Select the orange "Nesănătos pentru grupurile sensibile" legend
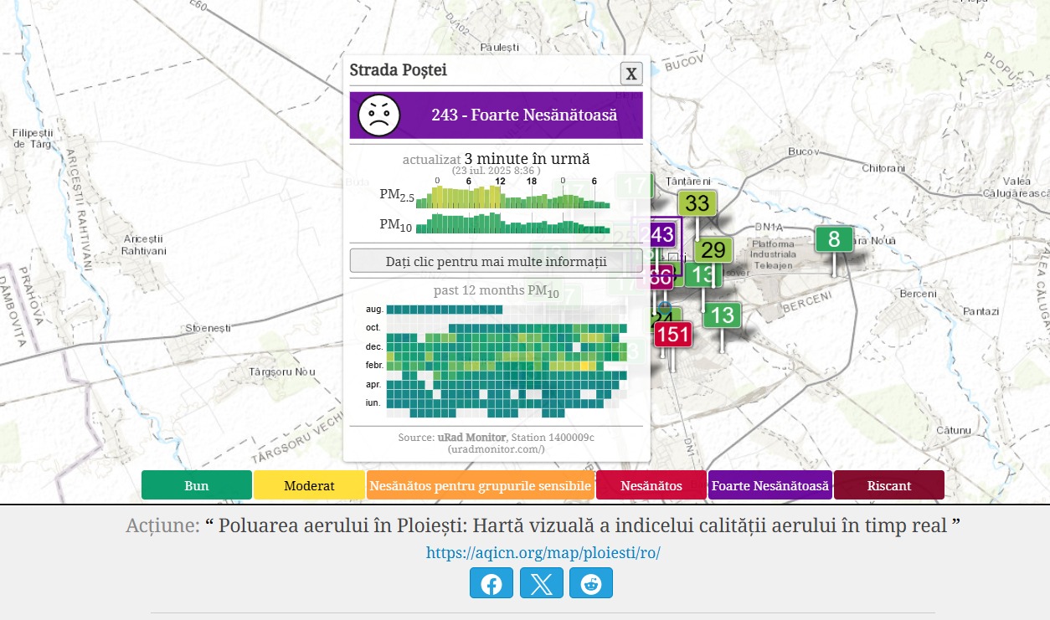 pyautogui.click(x=481, y=485)
